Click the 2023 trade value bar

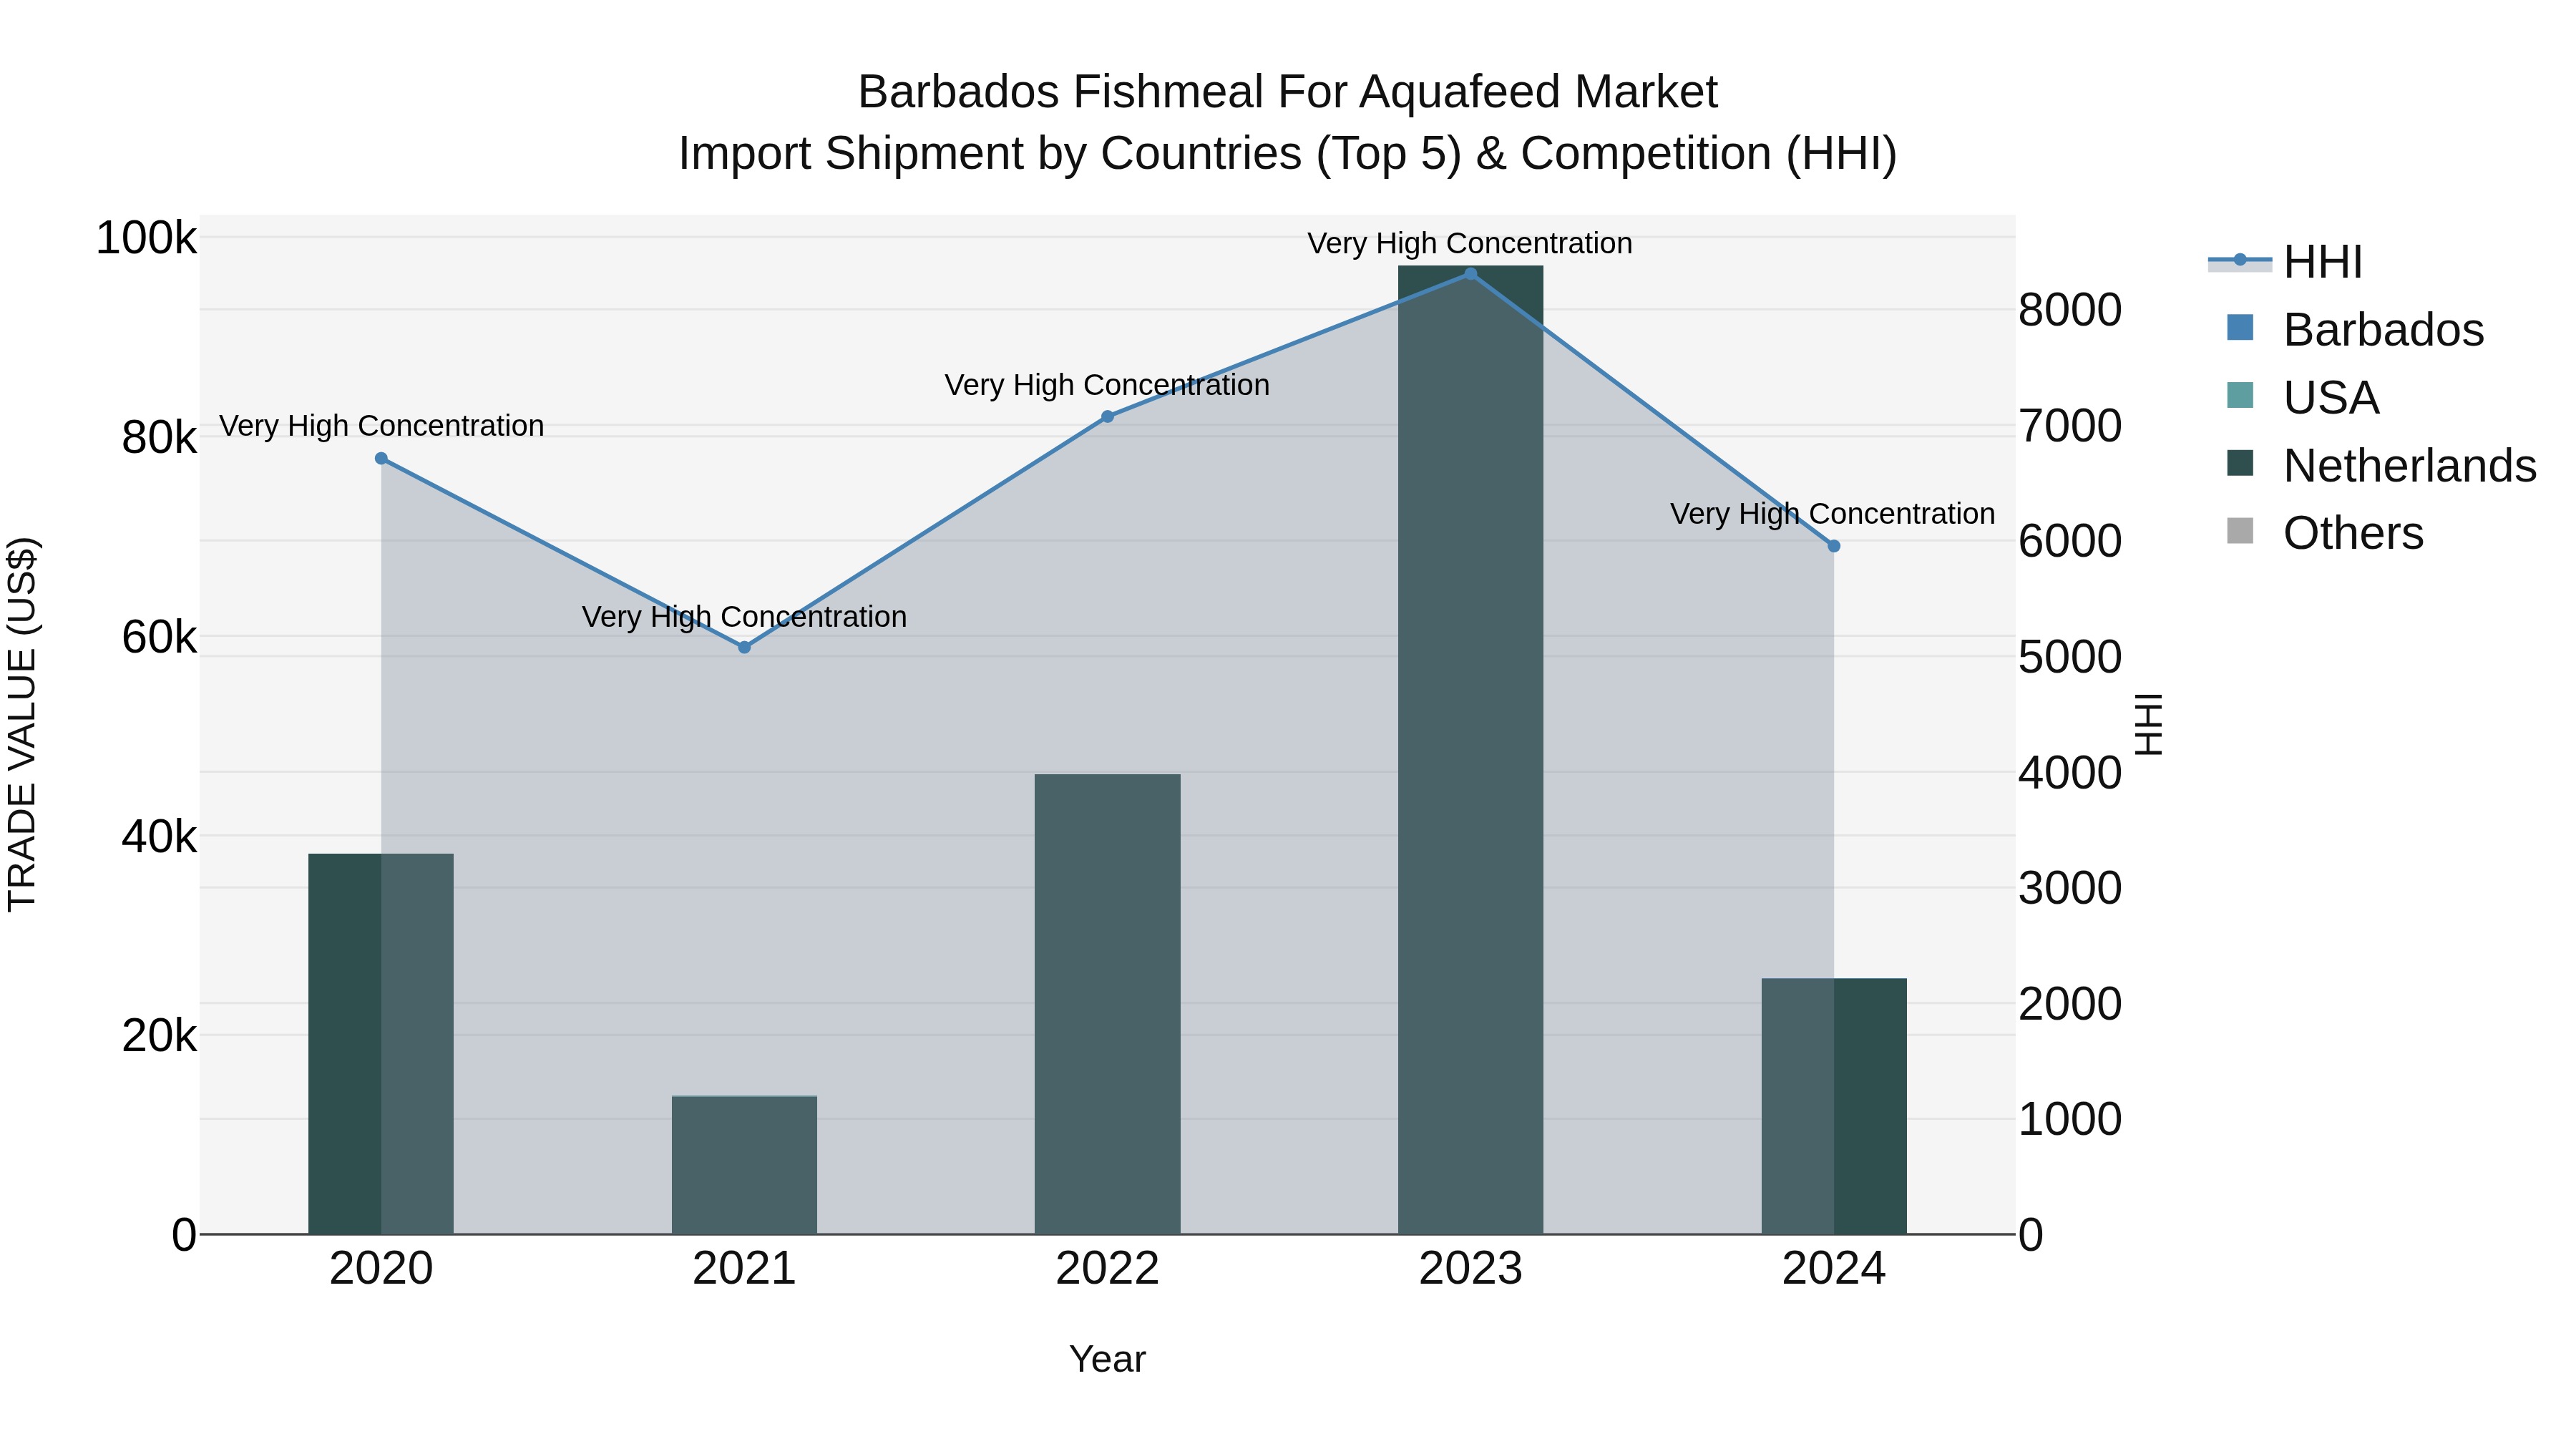[1470, 750]
